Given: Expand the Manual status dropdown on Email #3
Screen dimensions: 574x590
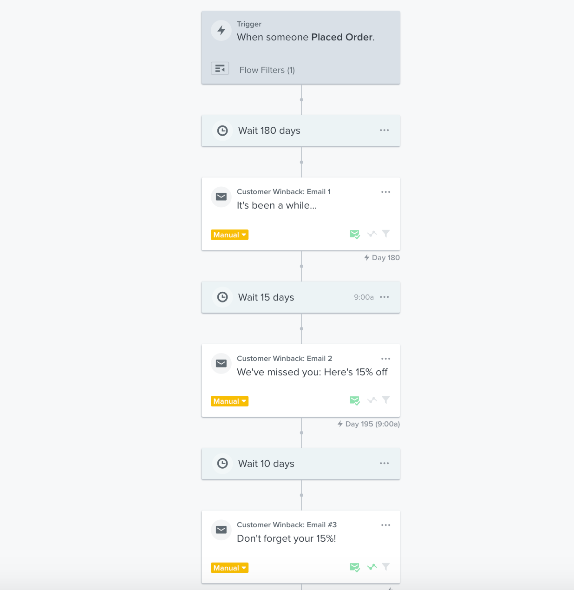Looking at the screenshot, I should pyautogui.click(x=229, y=568).
